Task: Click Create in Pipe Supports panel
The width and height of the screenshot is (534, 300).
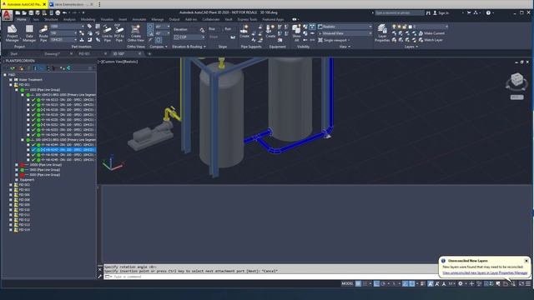Action: [x=244, y=31]
